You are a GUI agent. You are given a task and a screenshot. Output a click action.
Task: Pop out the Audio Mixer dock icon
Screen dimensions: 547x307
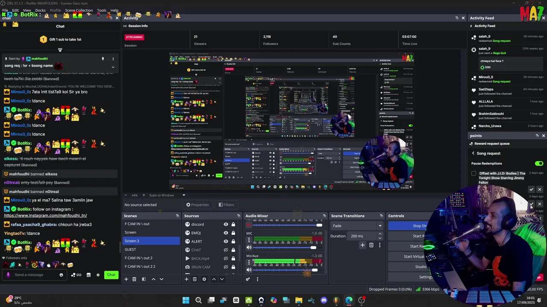tap(324, 216)
